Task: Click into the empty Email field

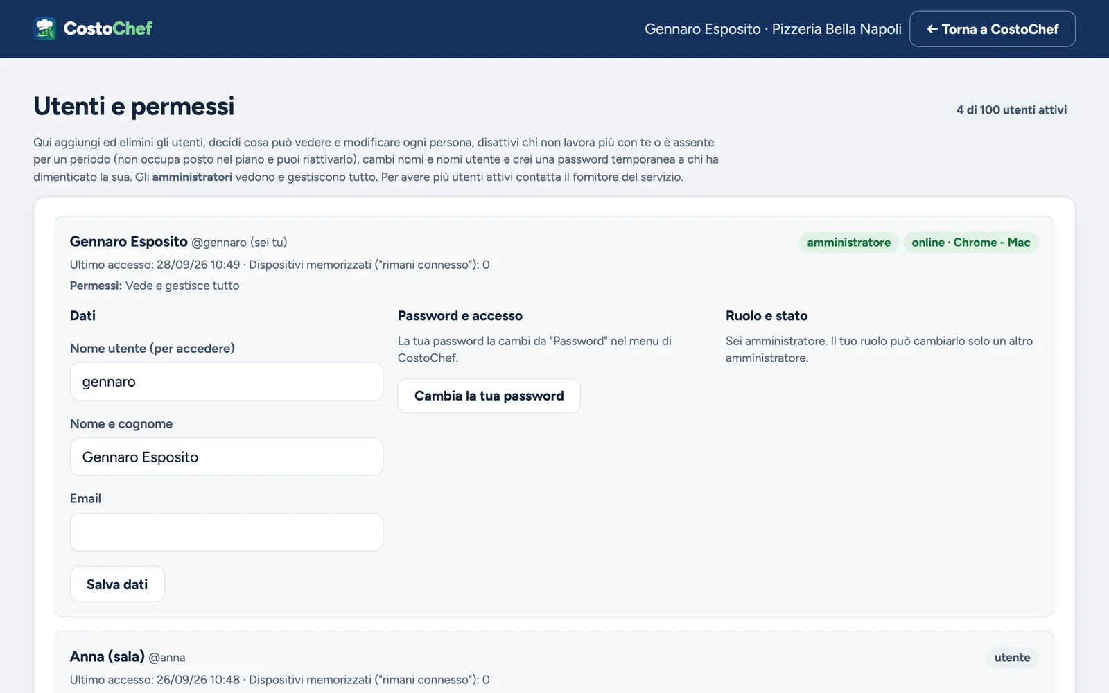Action: [x=227, y=532]
